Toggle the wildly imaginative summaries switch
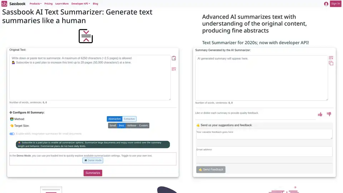 (x=12, y=134)
